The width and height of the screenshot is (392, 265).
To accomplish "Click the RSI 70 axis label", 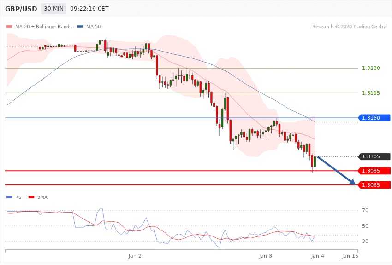I will pyautogui.click(x=365, y=210).
